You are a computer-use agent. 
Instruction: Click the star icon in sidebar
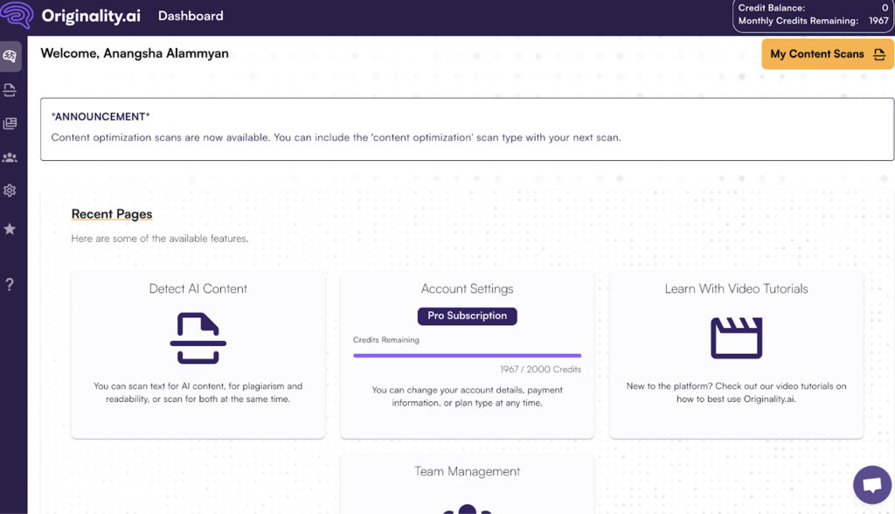(x=10, y=229)
